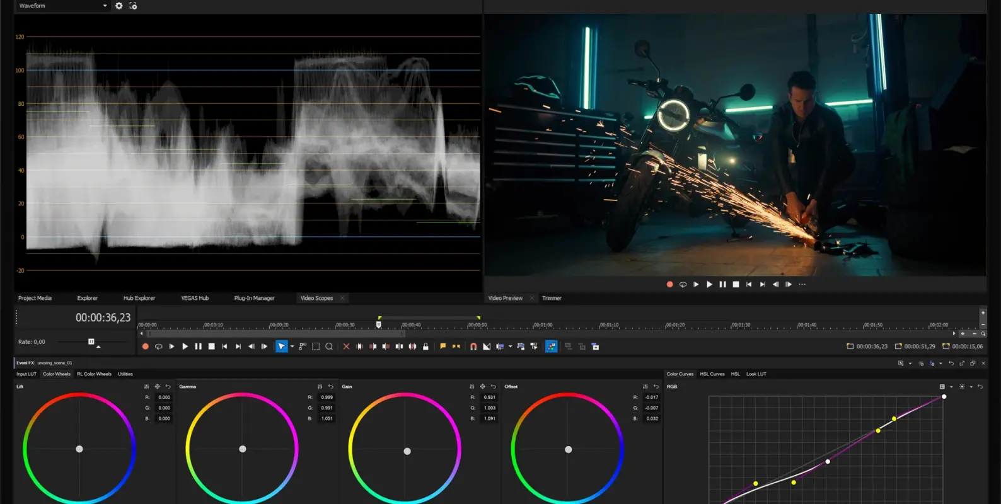Switch to the Project Media tab
Screen dimensions: 1001x504
click(x=35, y=298)
